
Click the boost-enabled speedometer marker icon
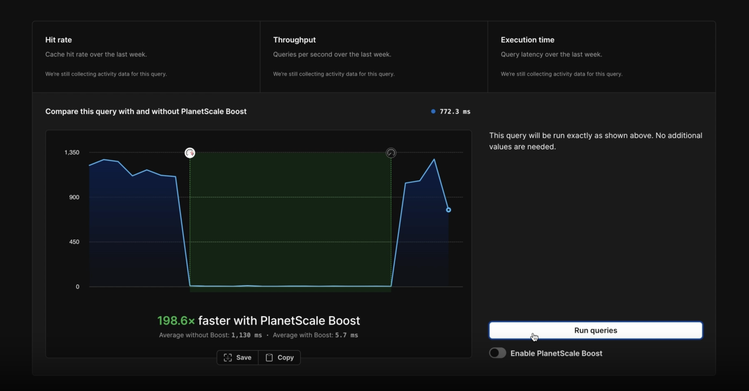(190, 153)
